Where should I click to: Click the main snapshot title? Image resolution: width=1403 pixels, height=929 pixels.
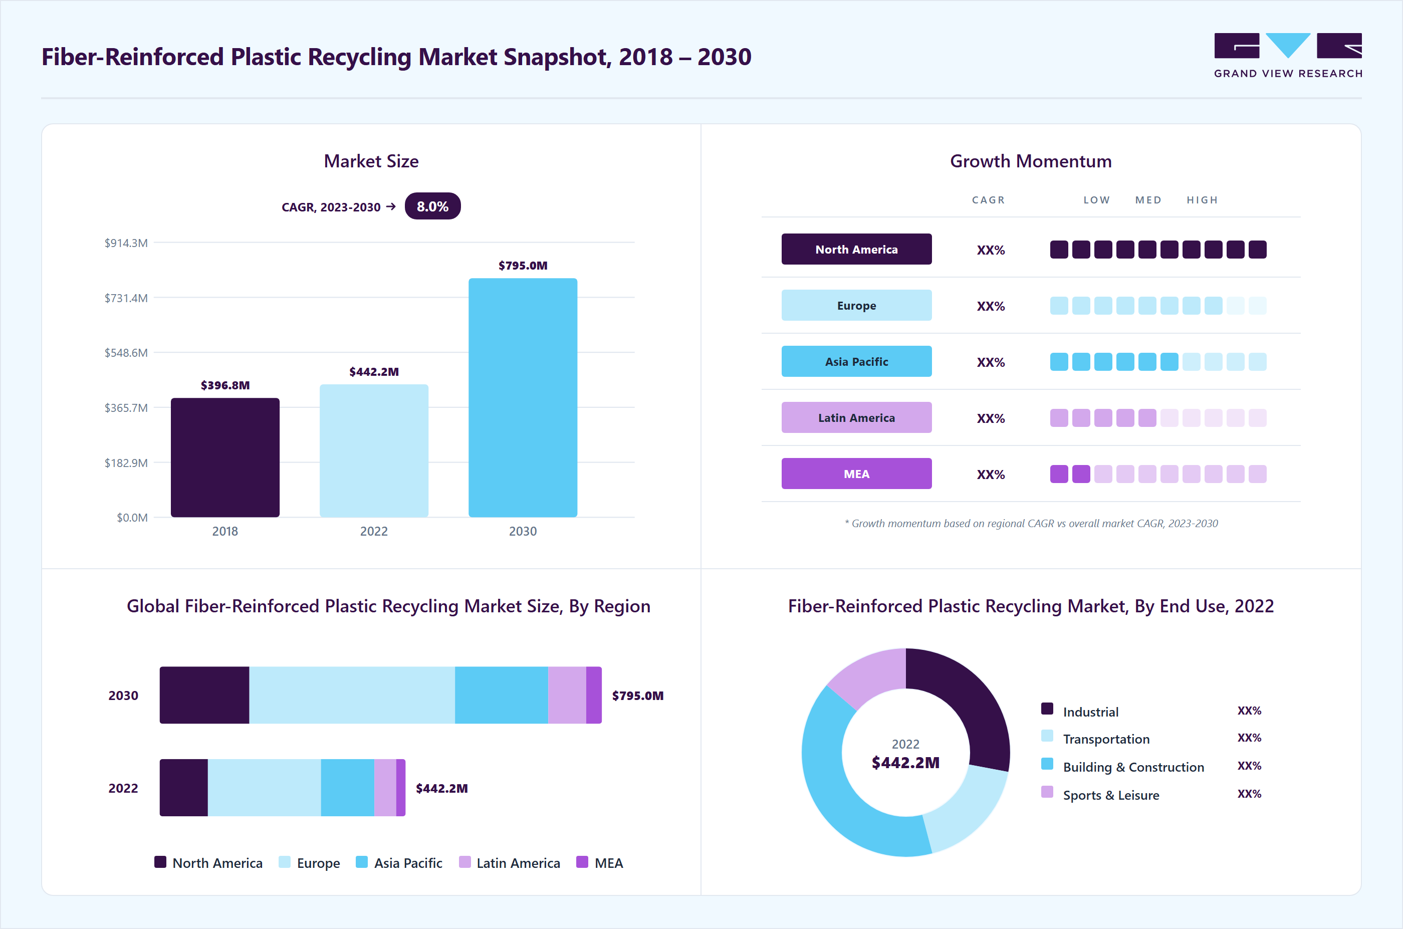click(x=396, y=57)
